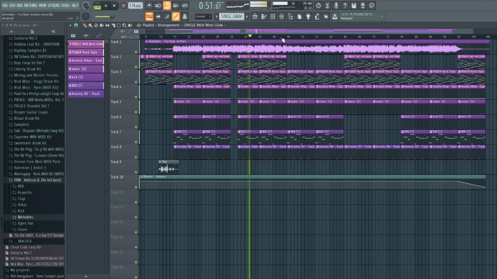
Task: Toggle the Browser panel icon
Action: 290,16
